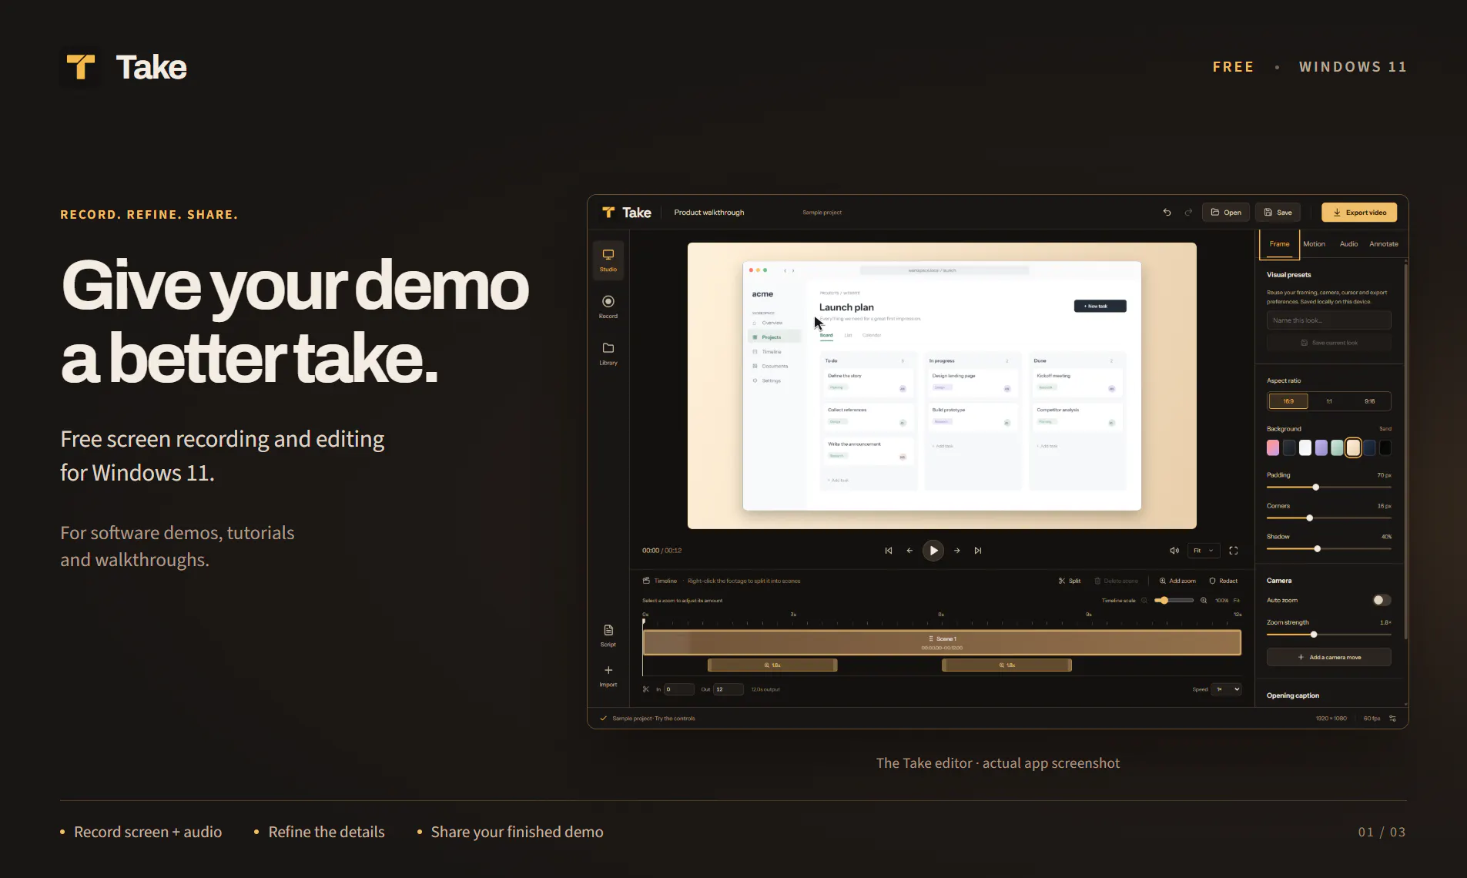Switch to the Motion tab
Screen dimensions: 1467x878
1314,244
